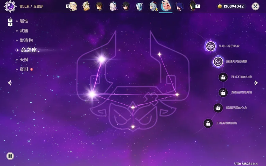Viewport: 266px width, 166px height.
Task: Click the Q previous-character key hint
Action: point(68,6)
